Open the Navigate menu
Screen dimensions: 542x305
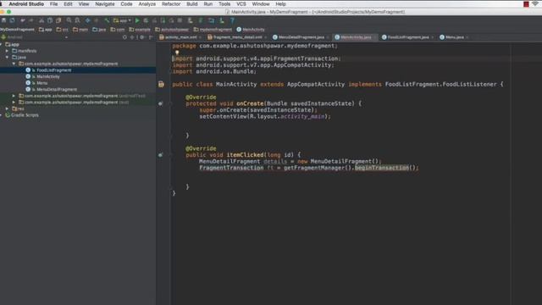click(105, 3)
